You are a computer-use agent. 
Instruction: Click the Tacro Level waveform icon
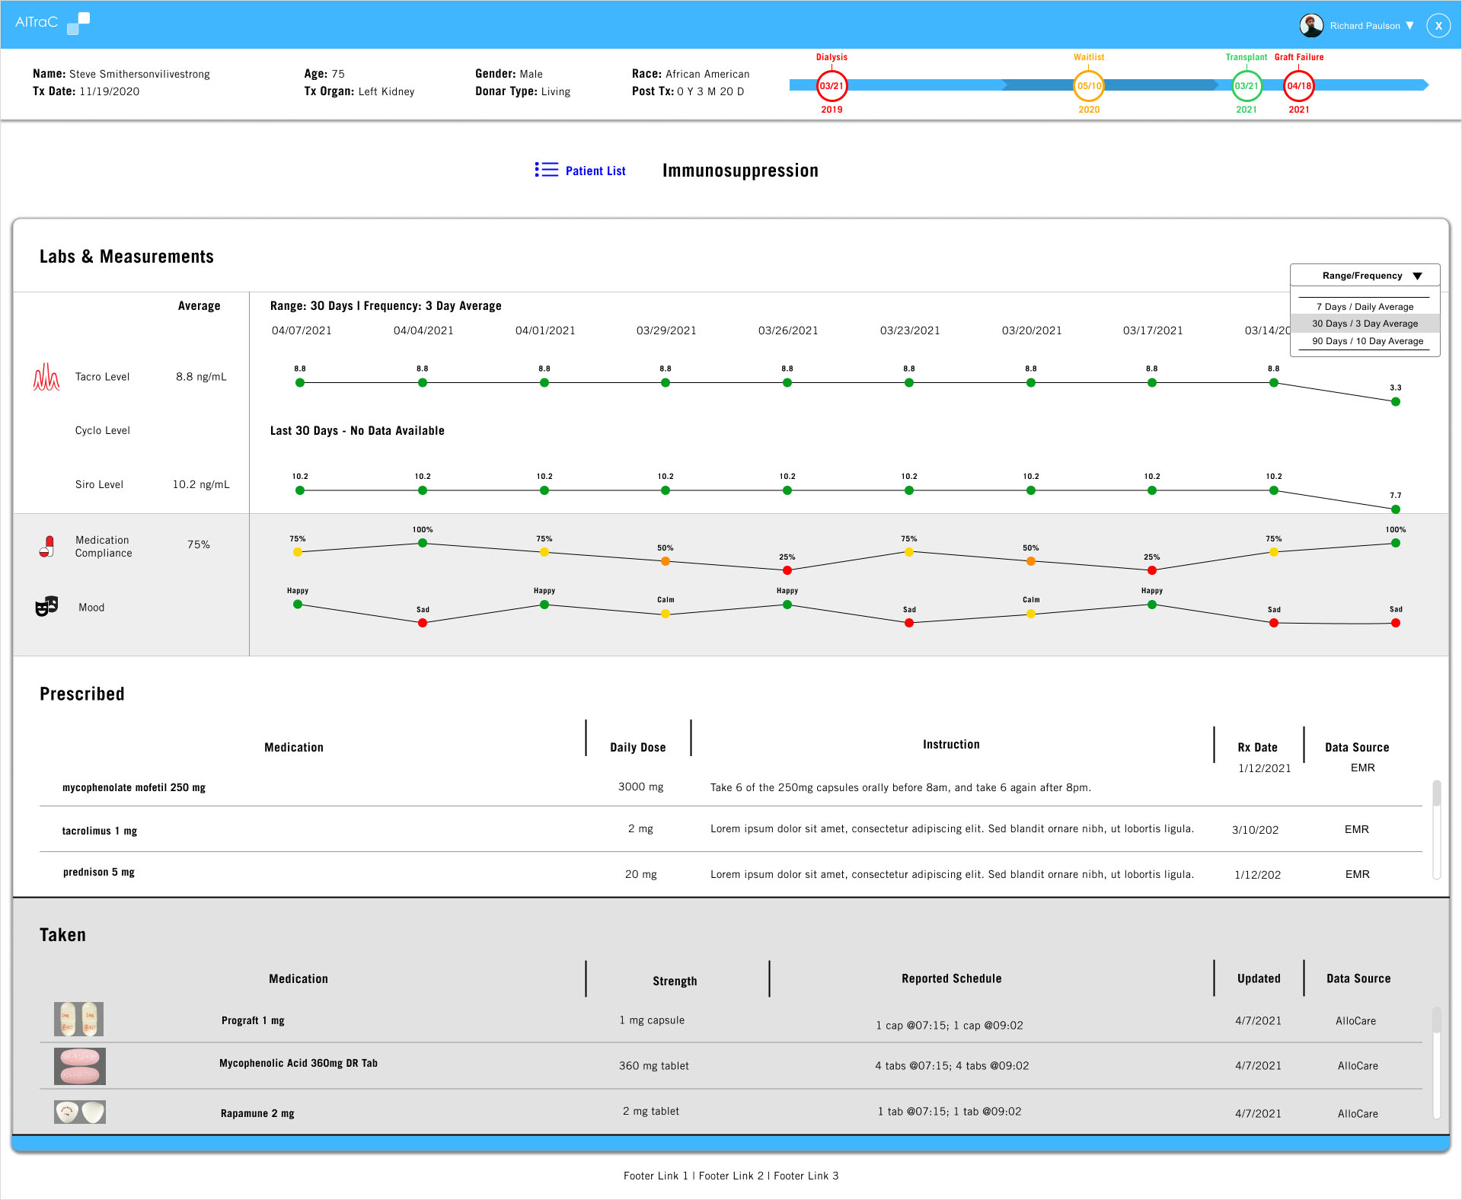point(46,377)
